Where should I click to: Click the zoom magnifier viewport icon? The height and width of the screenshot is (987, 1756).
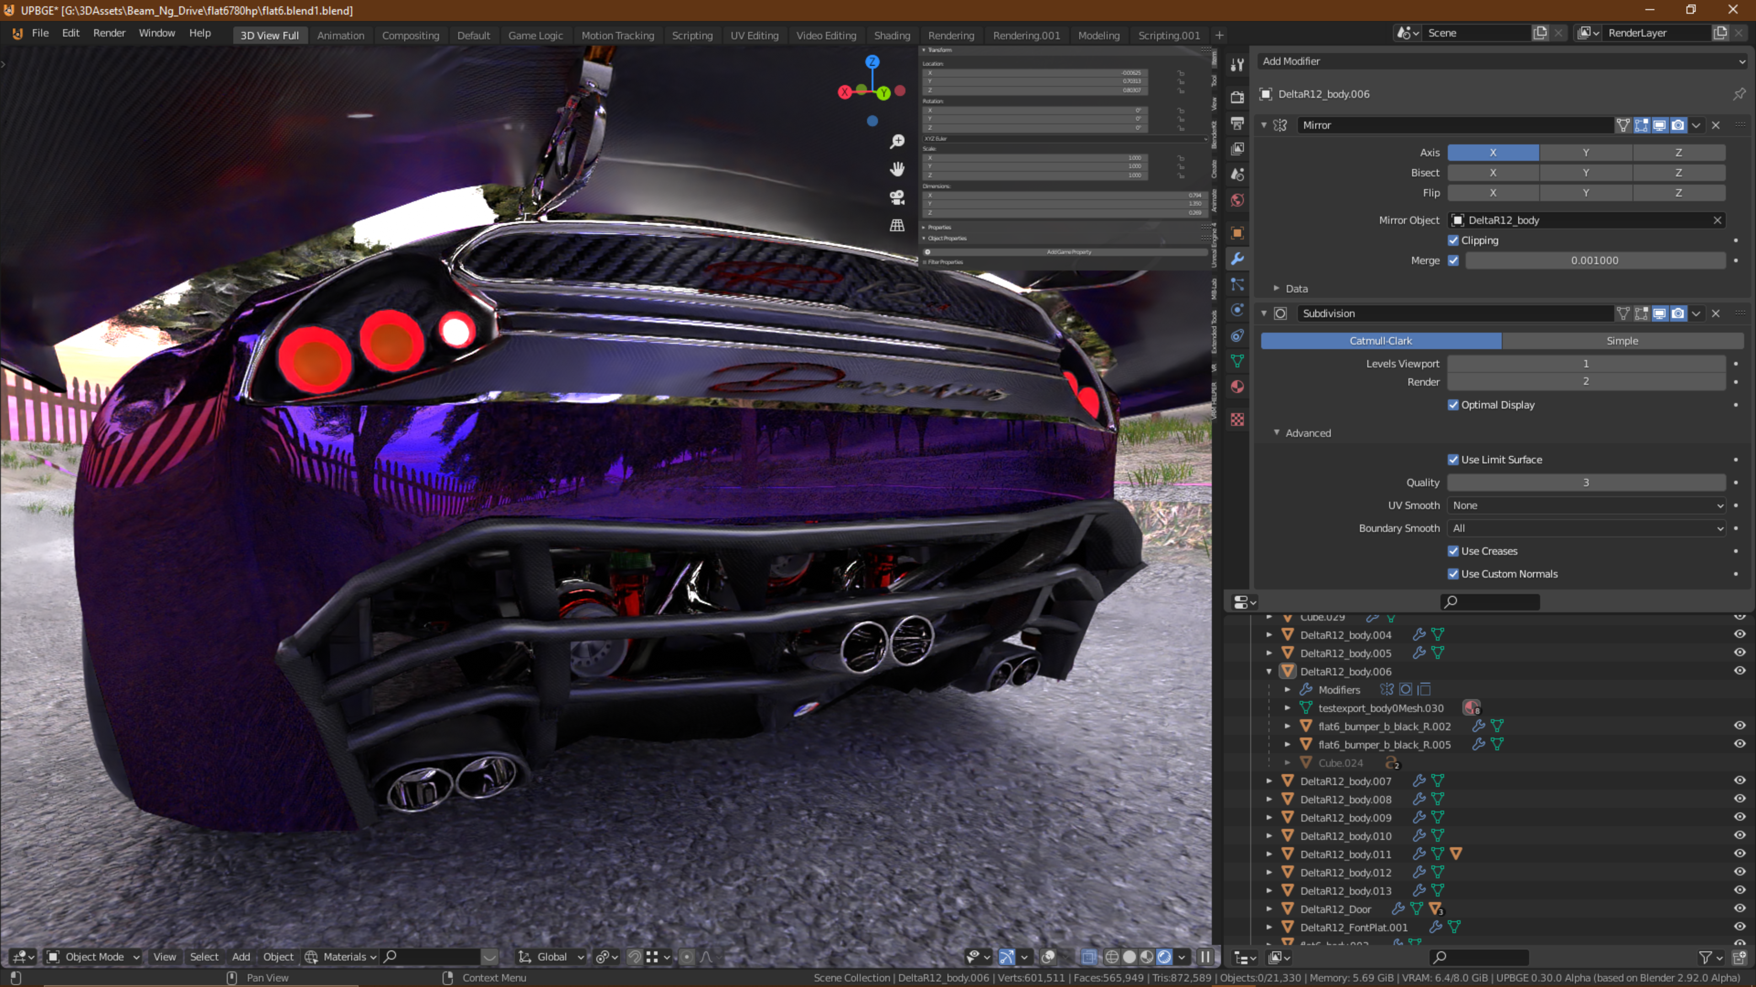coord(897,141)
